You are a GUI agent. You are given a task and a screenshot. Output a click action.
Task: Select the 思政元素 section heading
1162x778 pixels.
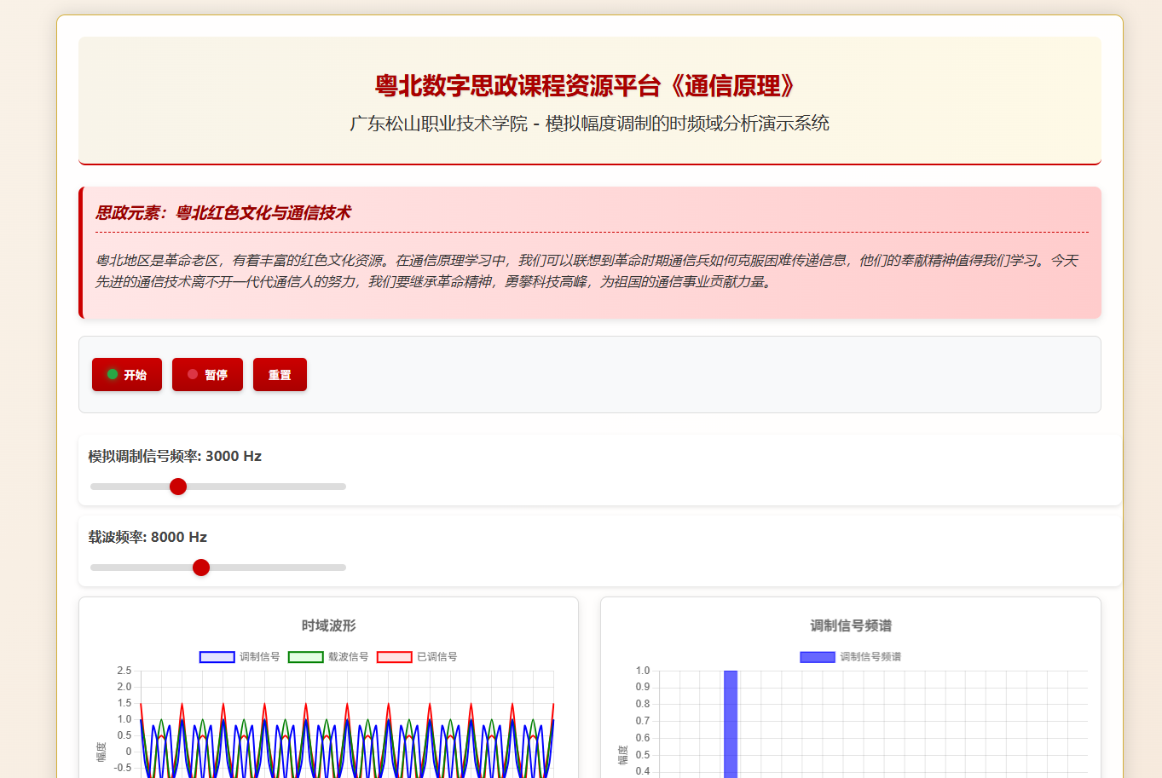[x=223, y=213]
